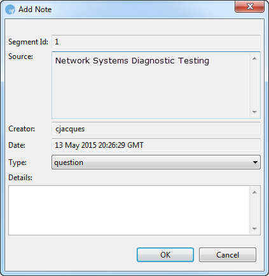Click inside the Details text box
The width and height of the screenshot is (269, 276).
click(x=129, y=211)
